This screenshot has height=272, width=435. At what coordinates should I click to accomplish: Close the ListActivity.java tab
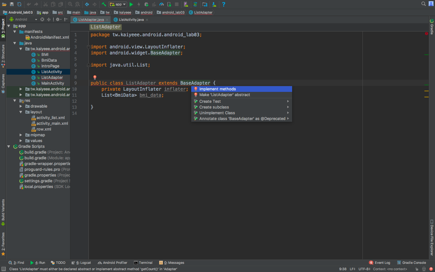(x=147, y=20)
